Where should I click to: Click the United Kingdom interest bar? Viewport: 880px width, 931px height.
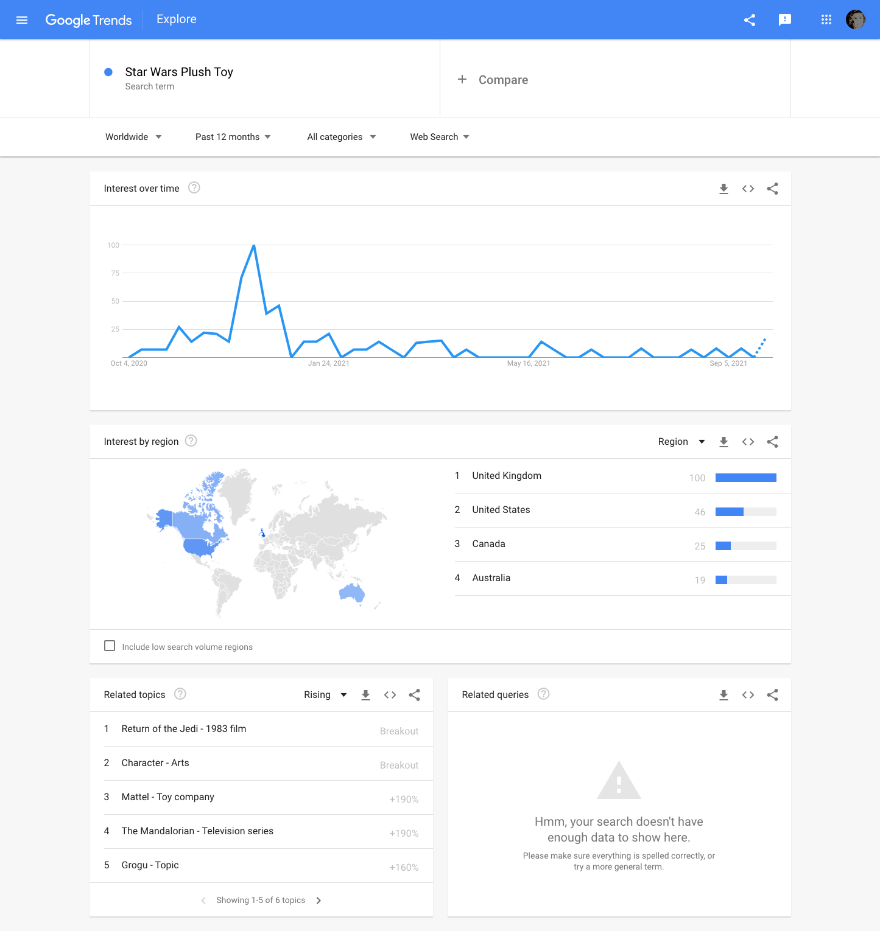point(746,478)
